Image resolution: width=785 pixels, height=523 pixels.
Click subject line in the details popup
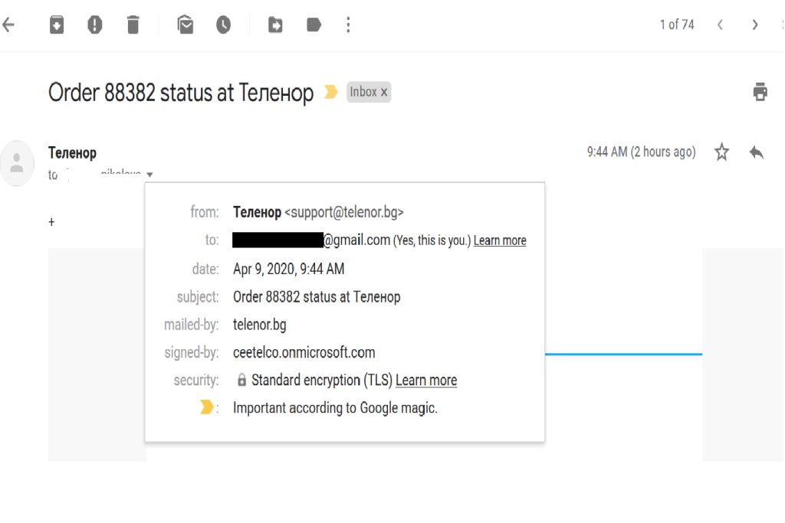click(317, 297)
